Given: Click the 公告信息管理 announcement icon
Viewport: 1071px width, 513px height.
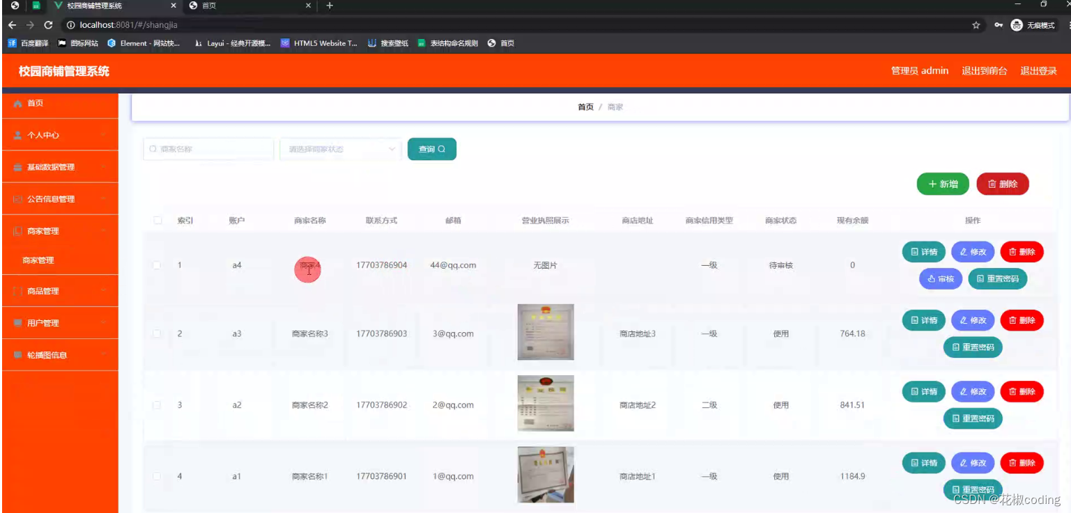Looking at the screenshot, I should click(17, 199).
